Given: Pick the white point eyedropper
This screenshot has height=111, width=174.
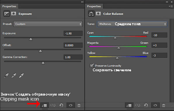Looking at the screenshot, I should [x=21, y=76].
